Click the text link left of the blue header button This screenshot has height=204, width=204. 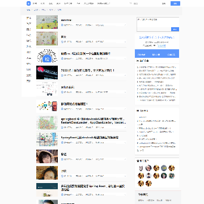[164, 3]
